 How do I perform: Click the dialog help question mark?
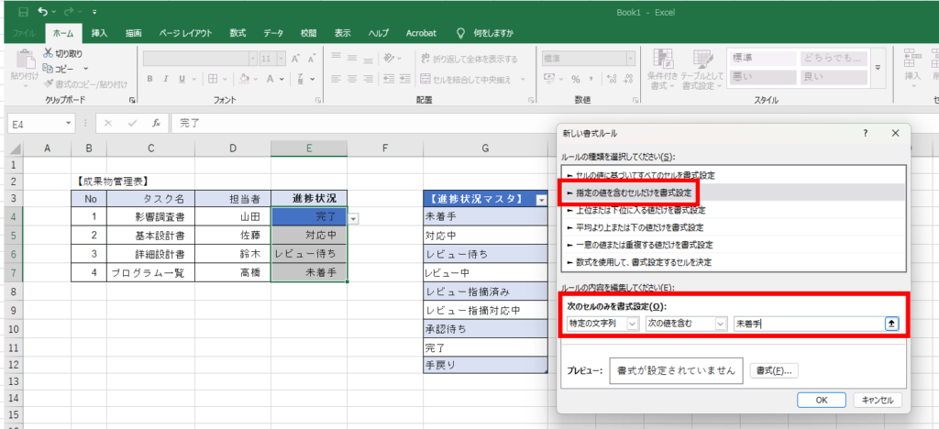coord(865,133)
